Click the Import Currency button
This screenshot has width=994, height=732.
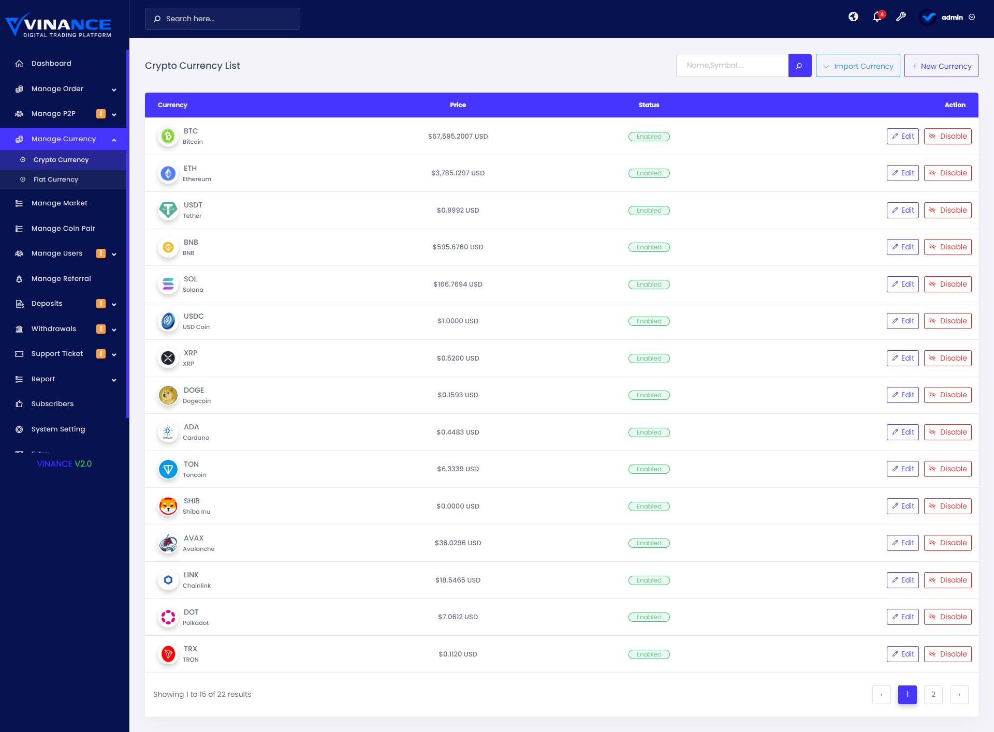[858, 66]
